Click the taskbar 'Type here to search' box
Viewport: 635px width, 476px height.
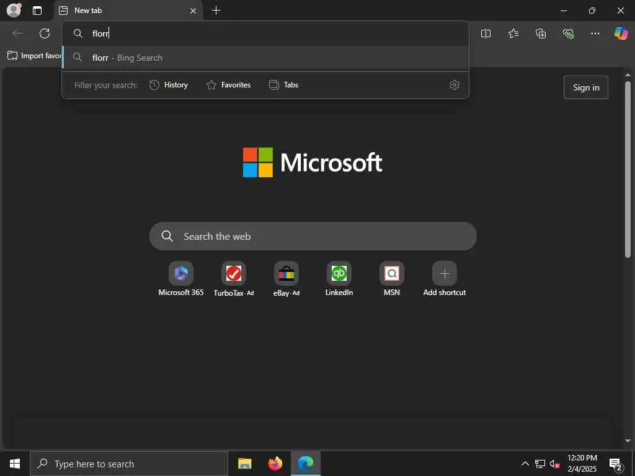(x=129, y=464)
